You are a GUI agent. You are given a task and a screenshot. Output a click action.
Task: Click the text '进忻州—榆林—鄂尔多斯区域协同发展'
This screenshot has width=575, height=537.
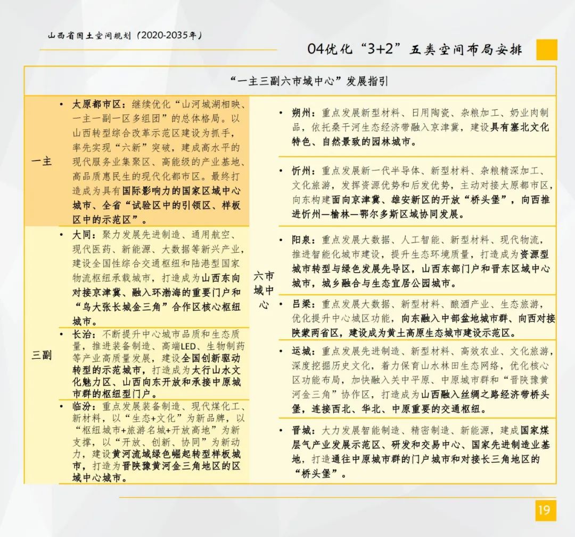(x=374, y=214)
